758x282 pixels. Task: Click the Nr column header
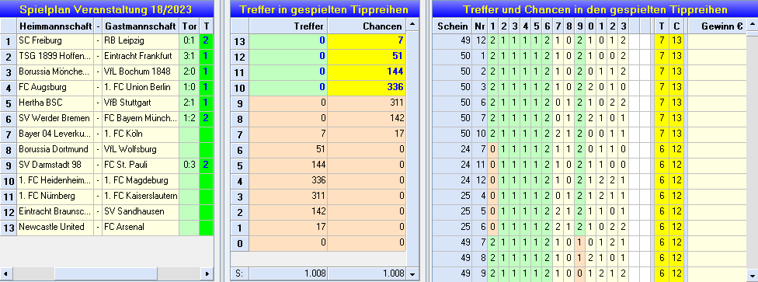tap(479, 26)
